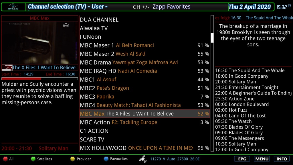Image resolution: width=293 pixels, height=165 pixels.
Task: Select the yellow Provider button dot
Action: coord(72,159)
